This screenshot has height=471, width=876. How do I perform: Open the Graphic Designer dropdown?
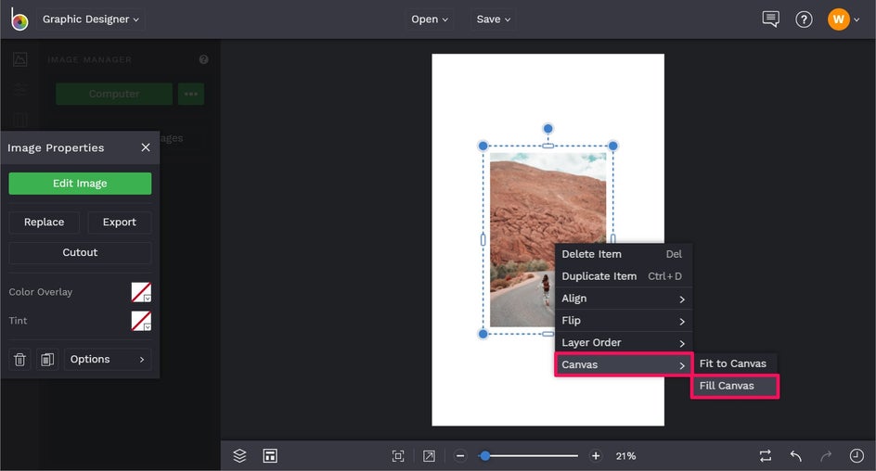(91, 19)
